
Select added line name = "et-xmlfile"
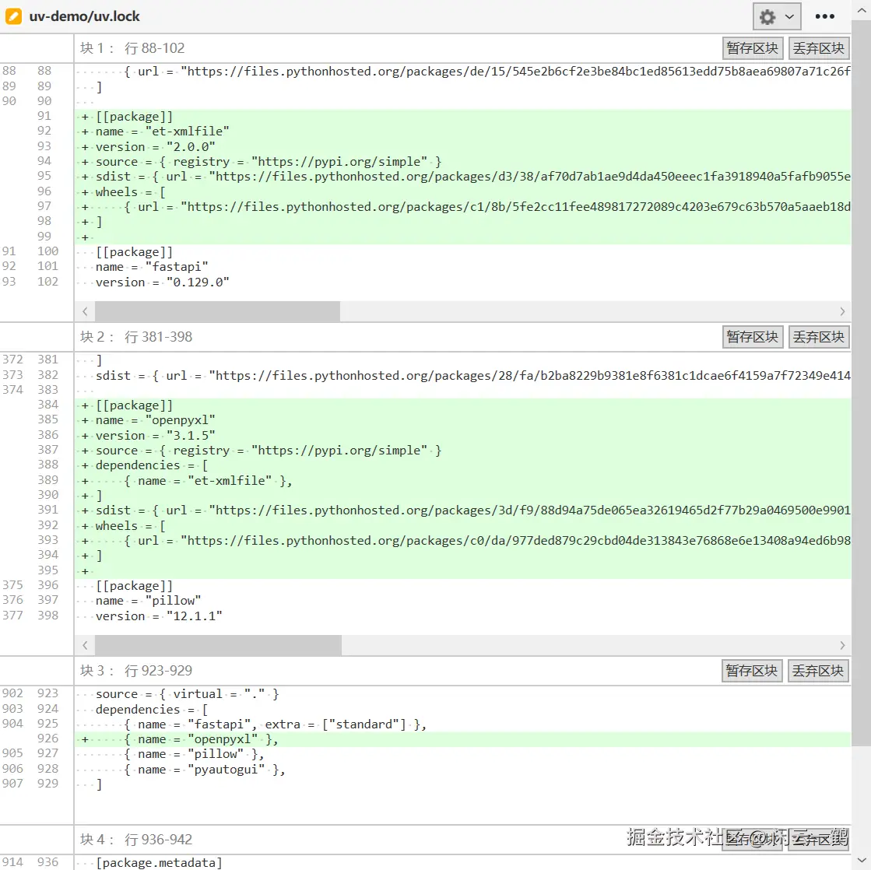(x=462, y=132)
